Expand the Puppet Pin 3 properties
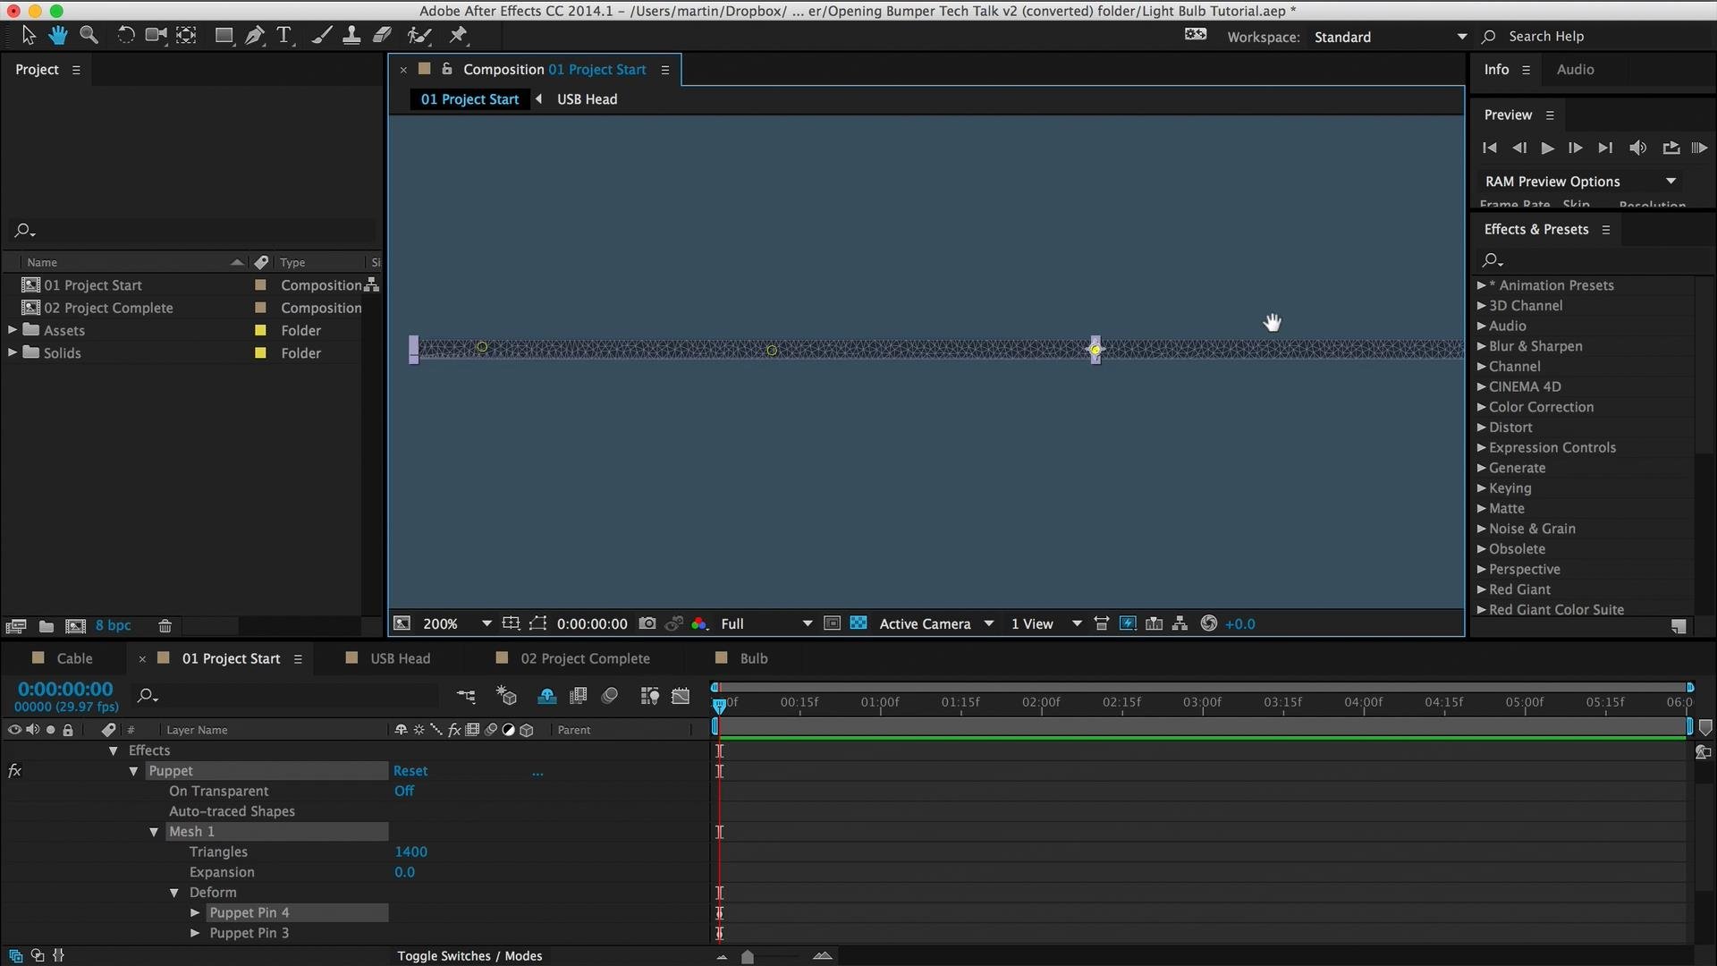Screen dimensions: 1717x966 point(197,933)
